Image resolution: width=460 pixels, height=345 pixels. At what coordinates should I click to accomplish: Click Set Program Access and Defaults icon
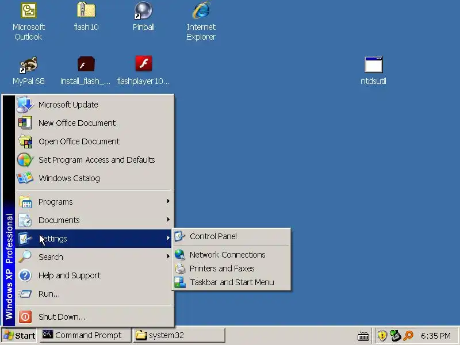point(25,160)
